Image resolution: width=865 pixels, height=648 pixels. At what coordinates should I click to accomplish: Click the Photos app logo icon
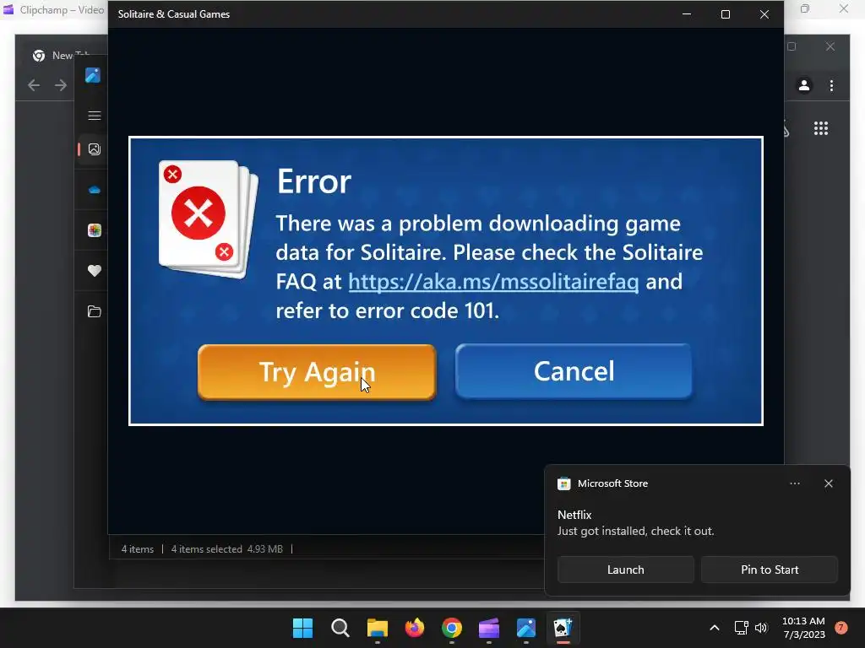(x=93, y=75)
